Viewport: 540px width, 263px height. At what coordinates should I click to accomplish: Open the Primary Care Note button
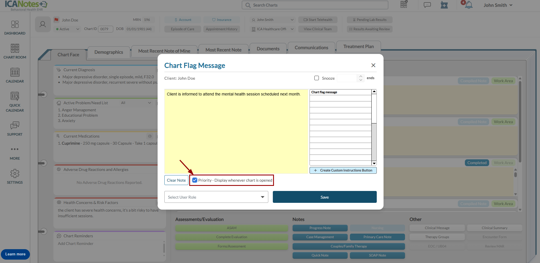coord(377,237)
